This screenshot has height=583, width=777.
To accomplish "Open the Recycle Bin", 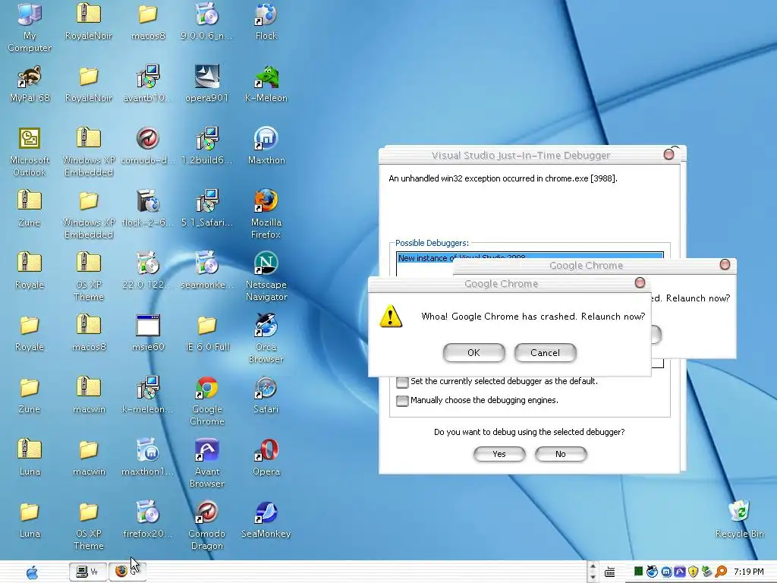I will click(x=739, y=519).
